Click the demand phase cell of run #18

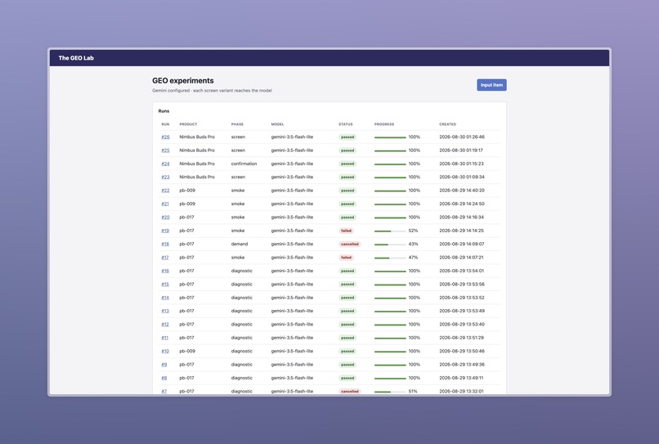click(x=239, y=244)
